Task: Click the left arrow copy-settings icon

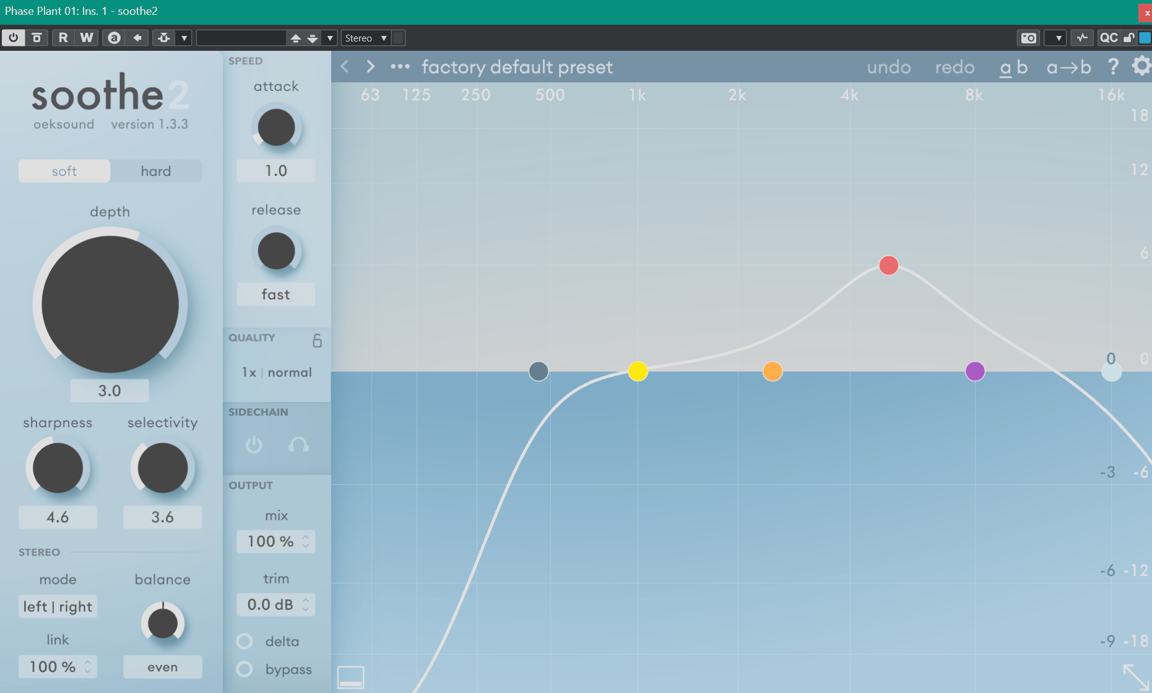Action: pos(137,38)
